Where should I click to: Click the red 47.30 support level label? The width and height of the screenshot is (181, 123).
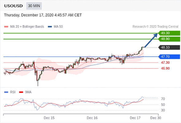[x=165, y=63]
